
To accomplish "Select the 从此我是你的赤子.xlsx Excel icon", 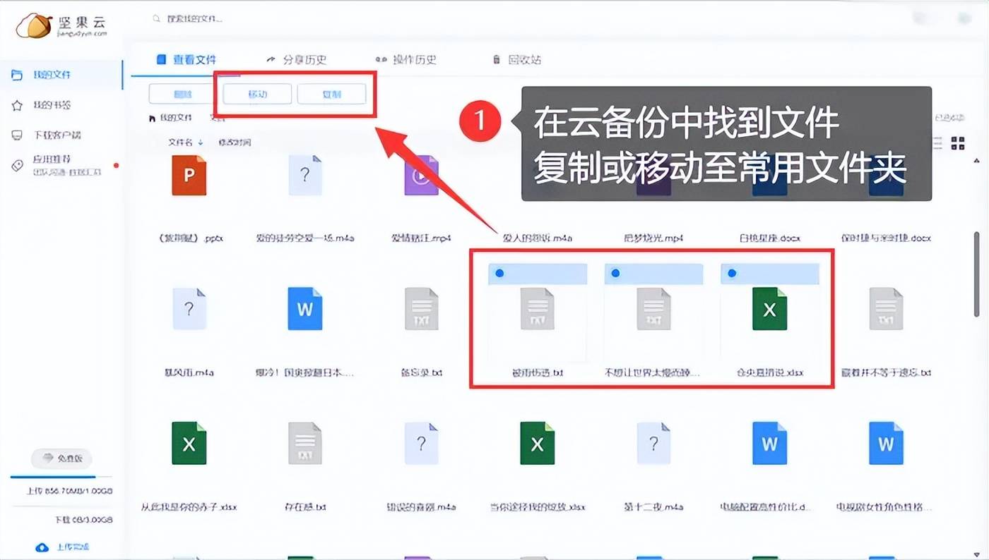I will (189, 443).
